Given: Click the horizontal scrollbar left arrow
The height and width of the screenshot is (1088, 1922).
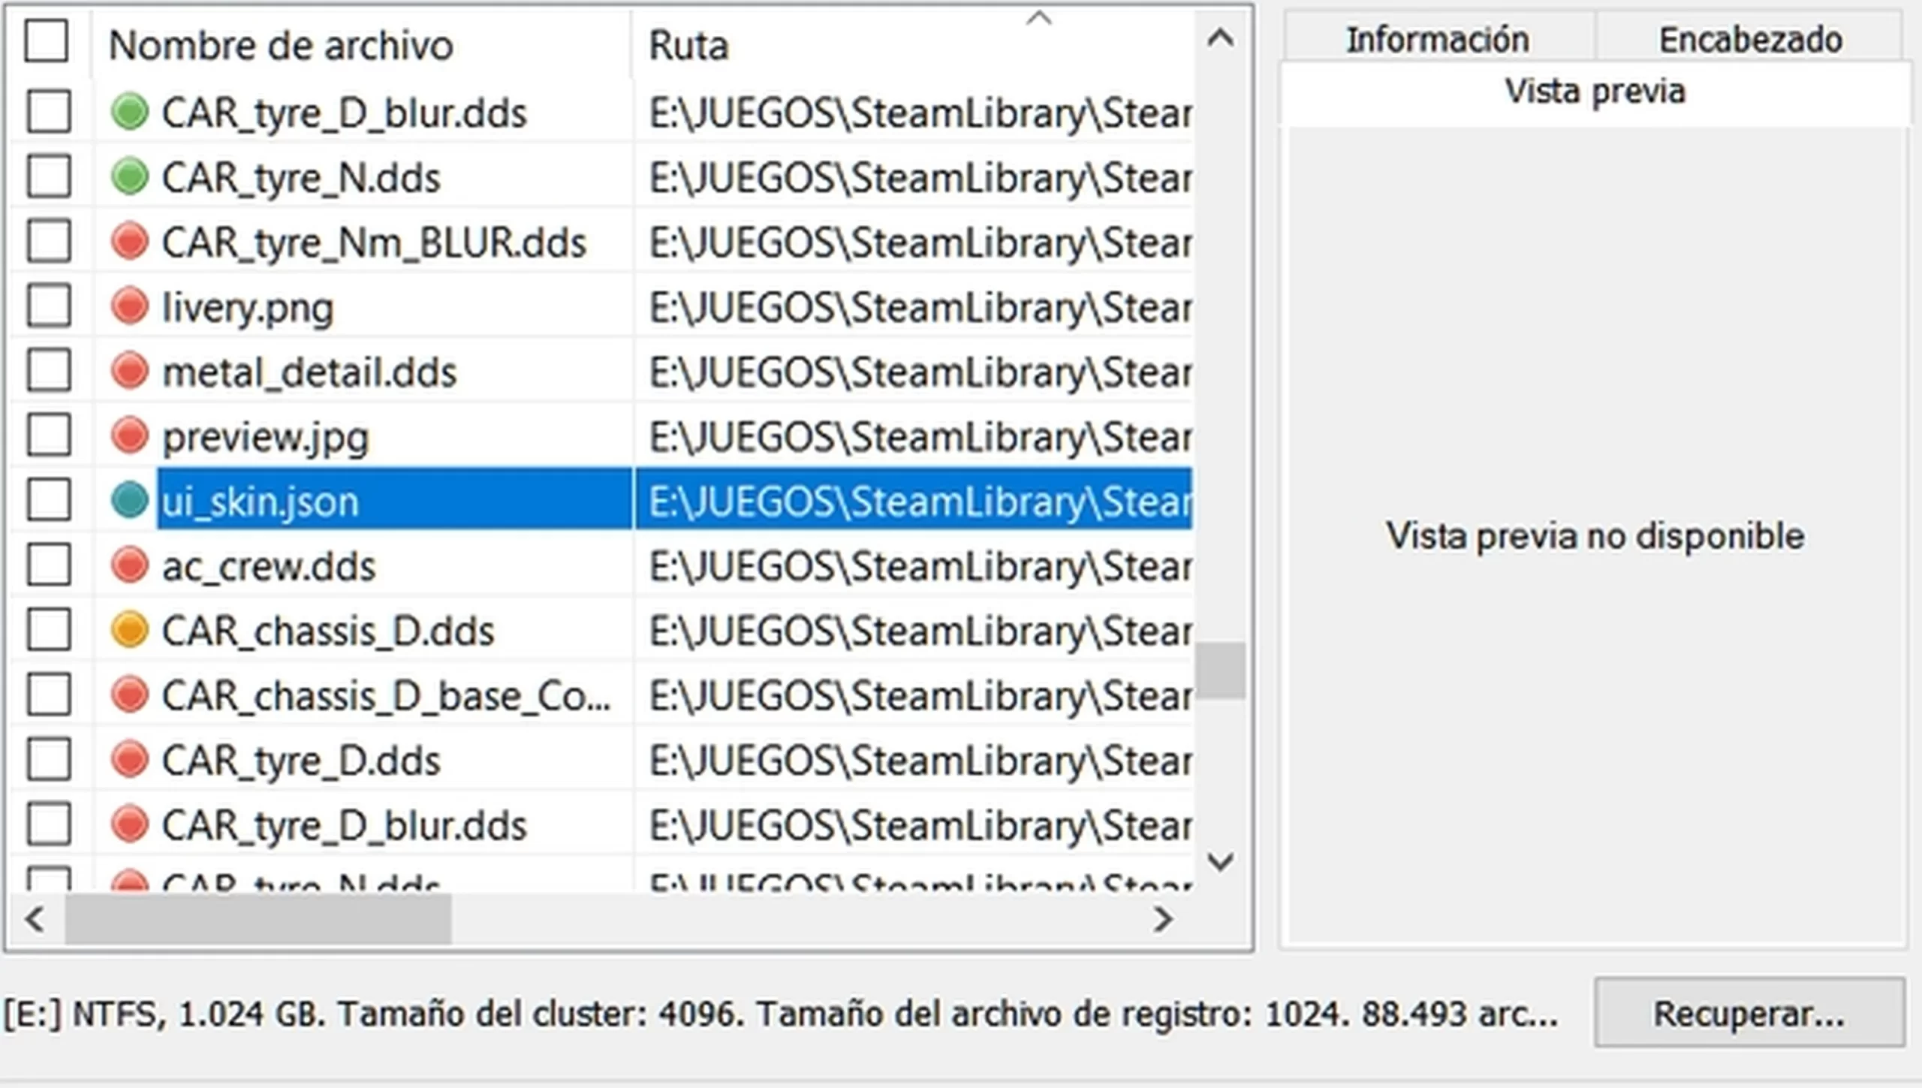Looking at the screenshot, I should click(x=35, y=919).
